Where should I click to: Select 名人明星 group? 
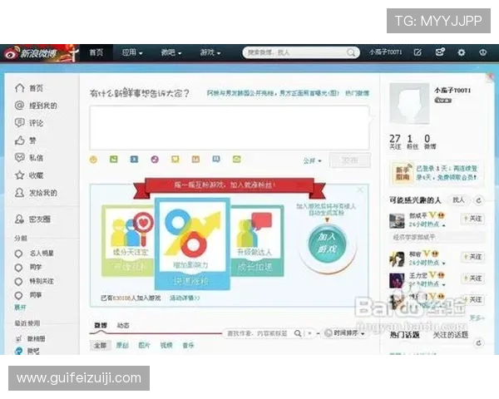34,254
